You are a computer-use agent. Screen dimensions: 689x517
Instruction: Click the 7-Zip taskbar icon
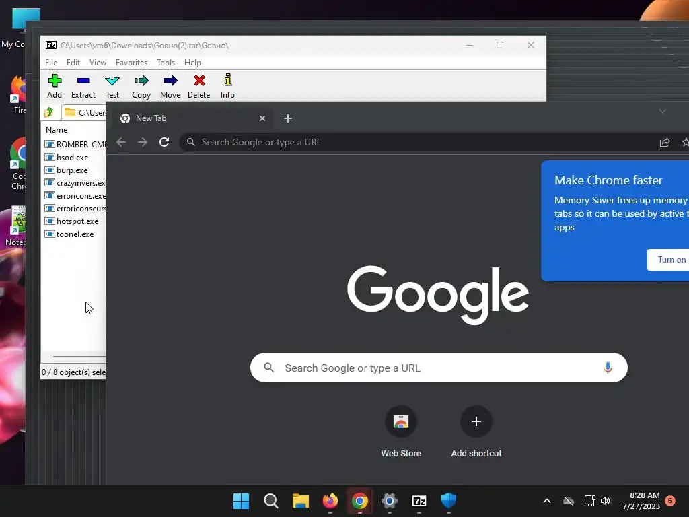coord(419,501)
